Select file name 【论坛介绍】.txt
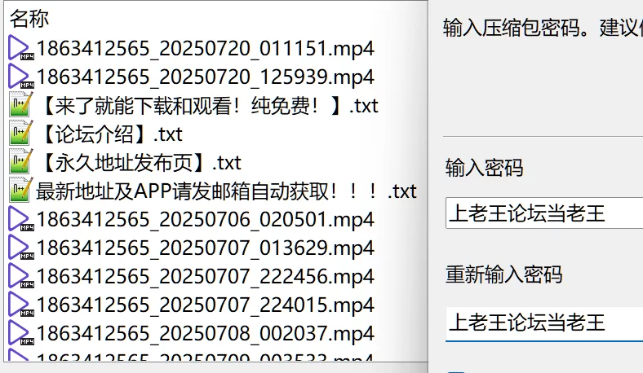 click(x=111, y=134)
